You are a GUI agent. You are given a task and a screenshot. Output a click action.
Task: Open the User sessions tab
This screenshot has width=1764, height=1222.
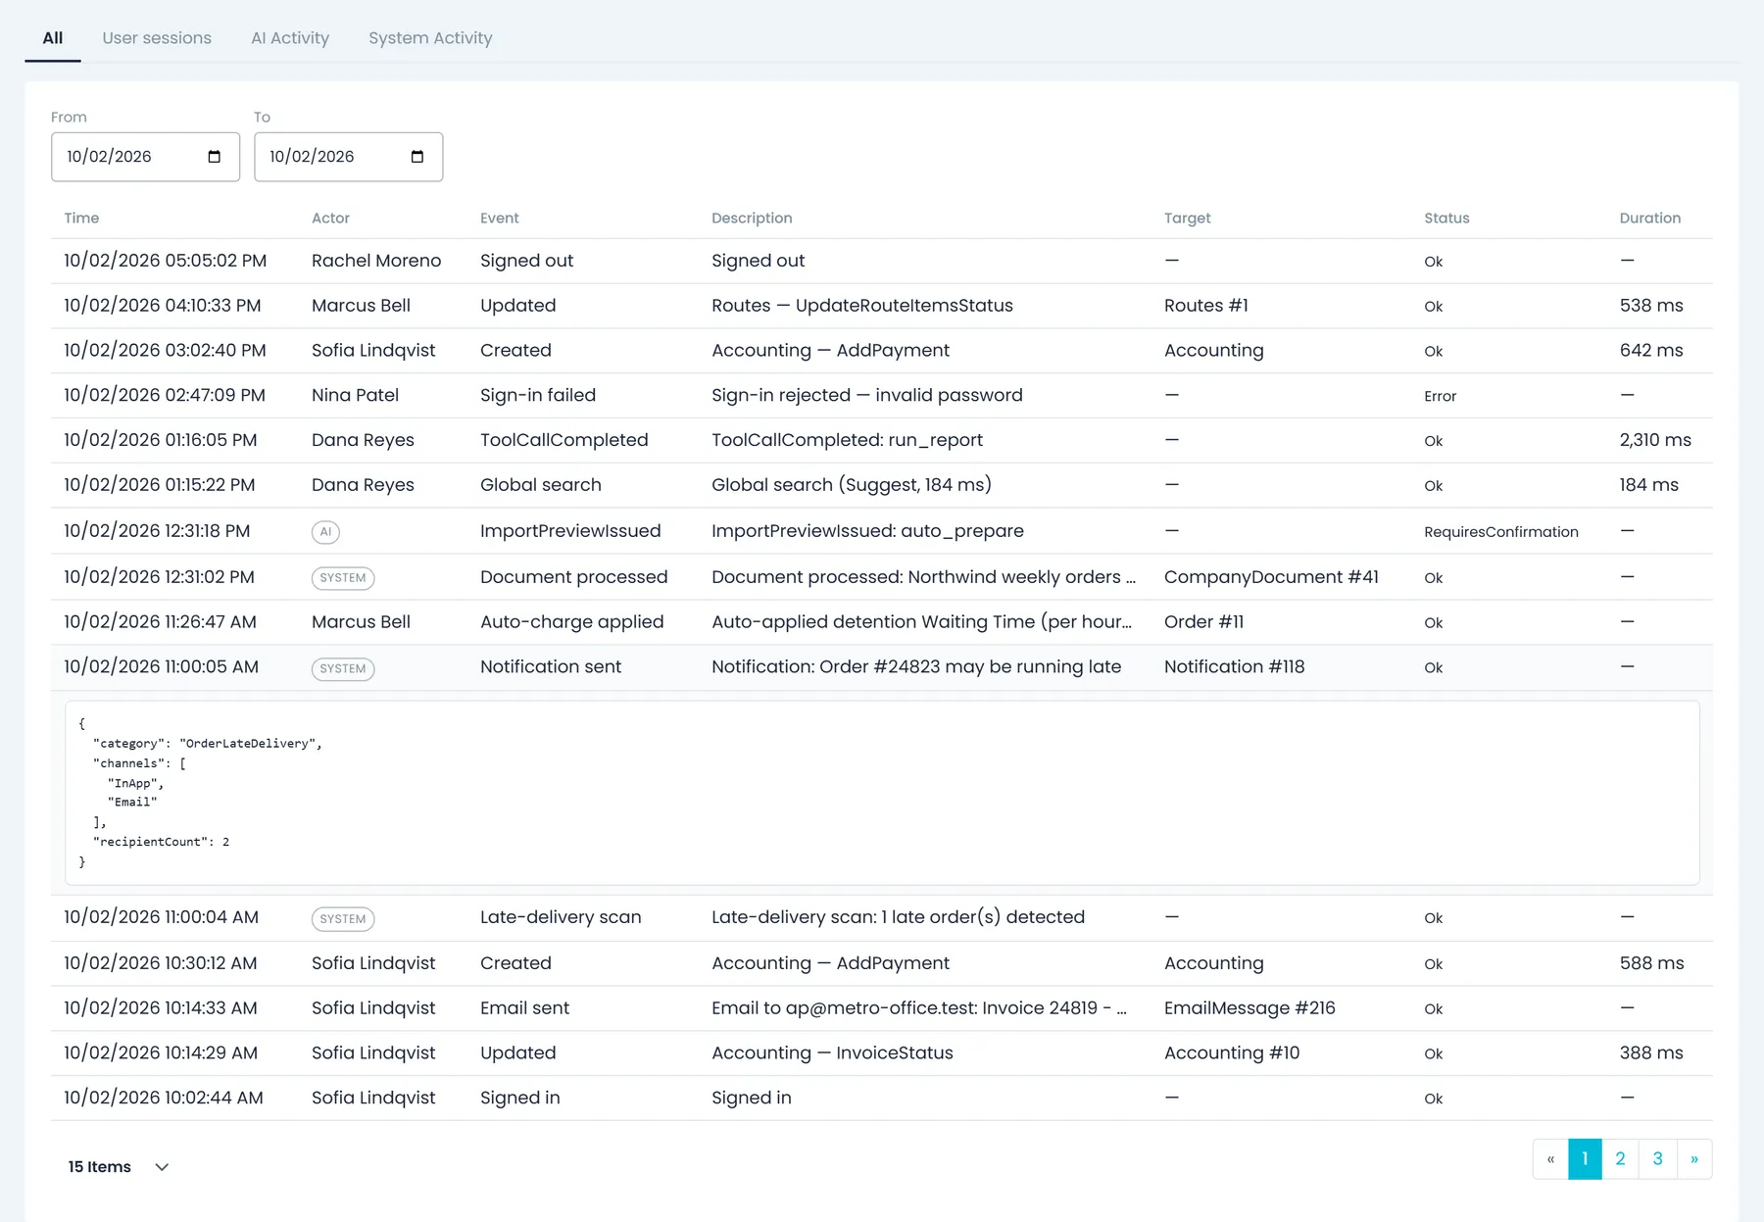click(157, 38)
